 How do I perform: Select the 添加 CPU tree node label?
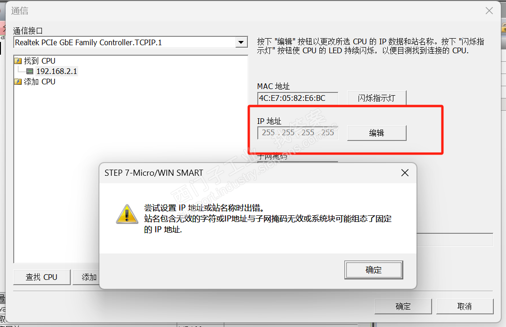point(40,82)
